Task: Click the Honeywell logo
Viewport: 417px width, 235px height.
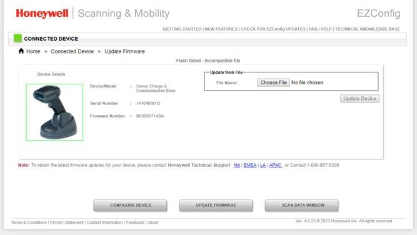Action: [x=42, y=13]
